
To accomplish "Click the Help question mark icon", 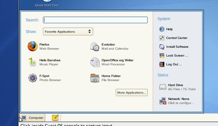I will pyautogui.click(x=162, y=29).
